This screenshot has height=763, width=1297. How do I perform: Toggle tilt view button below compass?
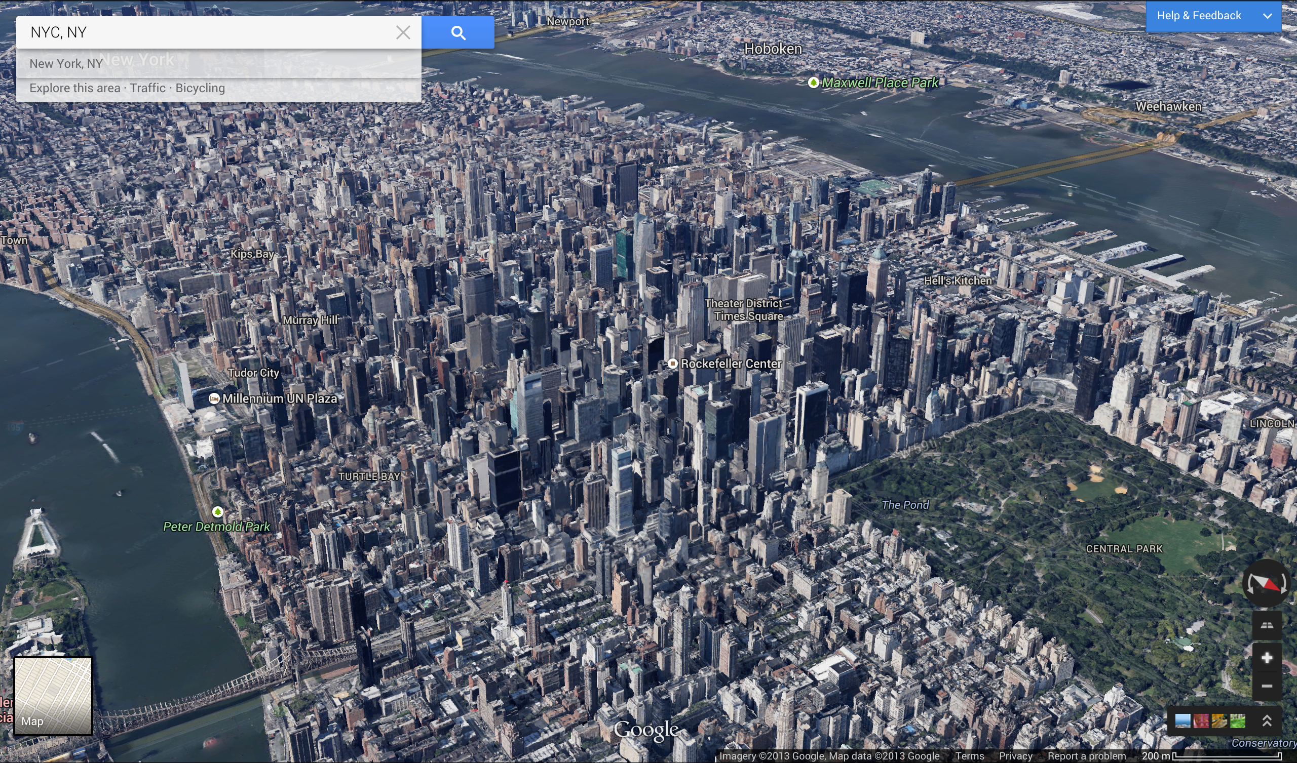coord(1267,625)
